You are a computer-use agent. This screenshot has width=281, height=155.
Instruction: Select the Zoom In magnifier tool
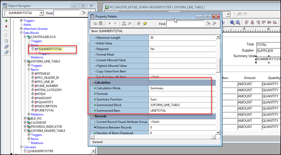pyautogui.click(x=232, y=22)
